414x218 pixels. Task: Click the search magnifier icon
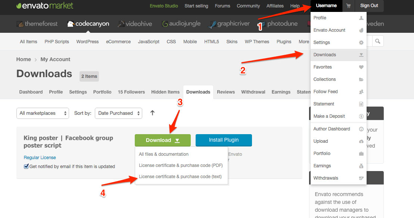(378, 41)
